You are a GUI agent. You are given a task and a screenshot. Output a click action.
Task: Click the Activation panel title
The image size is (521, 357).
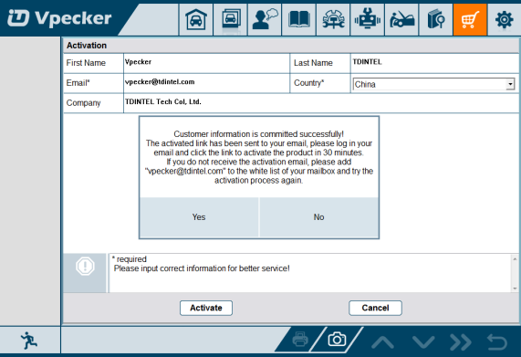[x=87, y=46]
